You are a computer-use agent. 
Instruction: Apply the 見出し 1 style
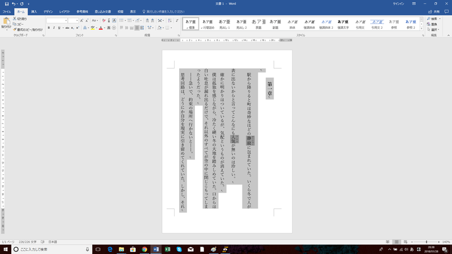(224, 24)
